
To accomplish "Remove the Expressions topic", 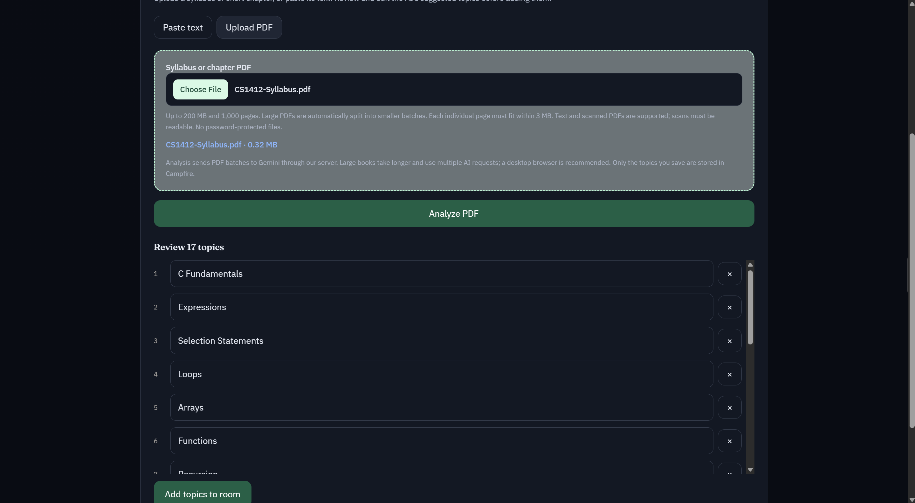I will click(730, 307).
